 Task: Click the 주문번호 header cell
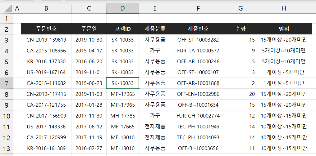tap(46, 29)
